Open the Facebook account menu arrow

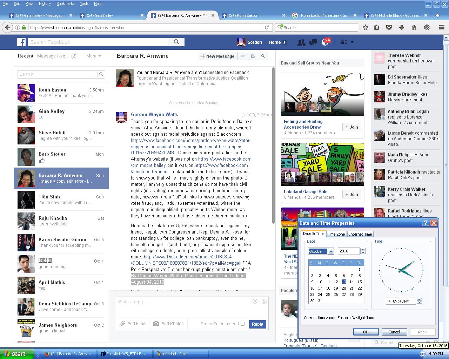coord(352,42)
